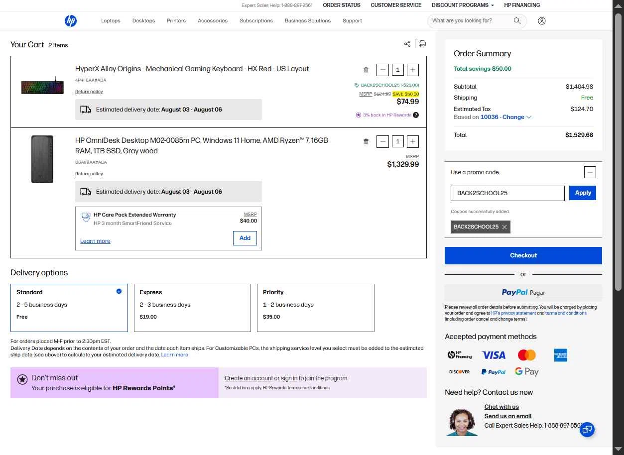Expand zip code 10036 Change dropdown

point(506,117)
